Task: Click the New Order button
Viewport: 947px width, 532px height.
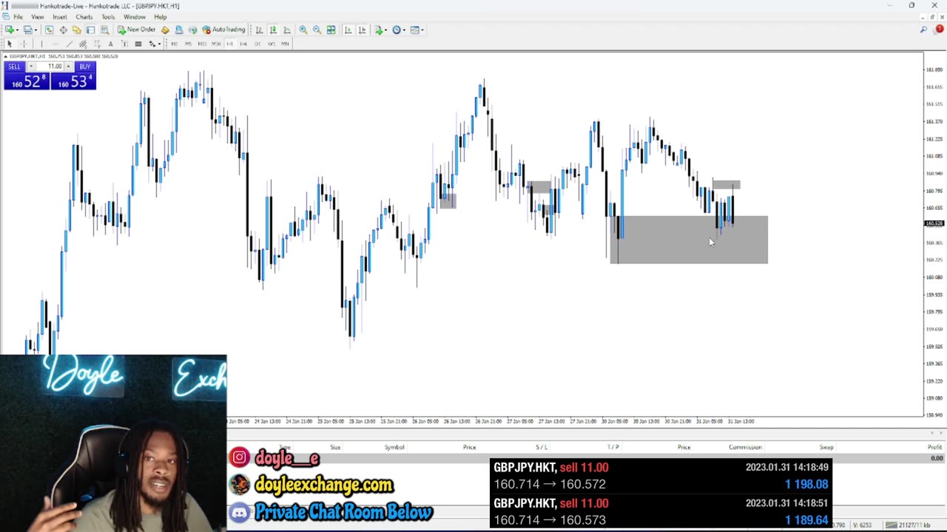Action: coord(137,30)
